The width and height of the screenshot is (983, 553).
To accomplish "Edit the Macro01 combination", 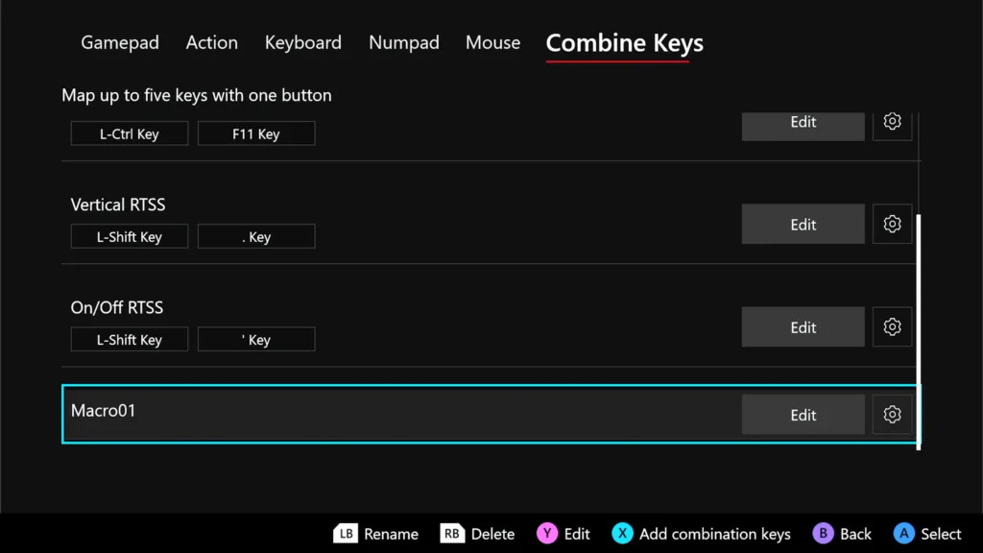I will coord(803,414).
